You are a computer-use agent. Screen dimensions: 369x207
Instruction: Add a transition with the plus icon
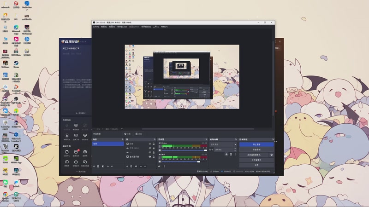[226, 155]
